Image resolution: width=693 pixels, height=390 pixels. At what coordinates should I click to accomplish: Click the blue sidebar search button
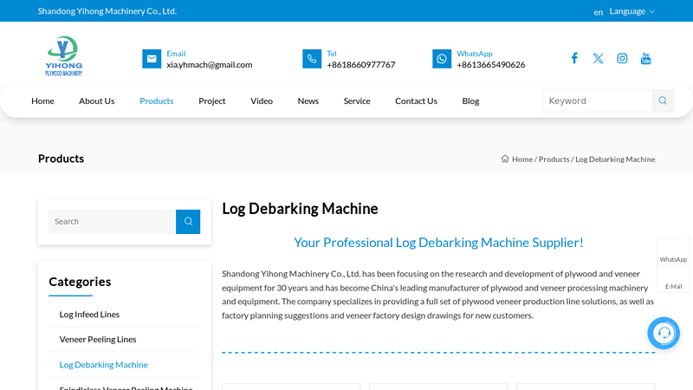188,222
